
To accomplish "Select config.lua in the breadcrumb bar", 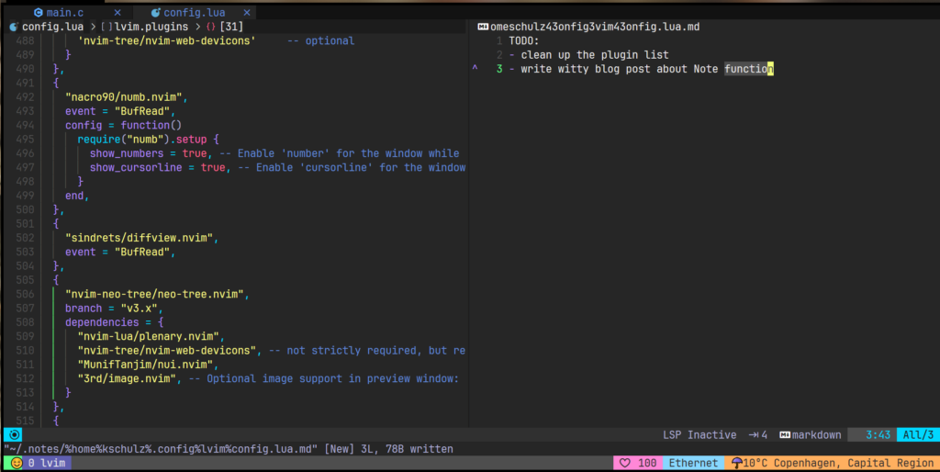I will pos(52,27).
